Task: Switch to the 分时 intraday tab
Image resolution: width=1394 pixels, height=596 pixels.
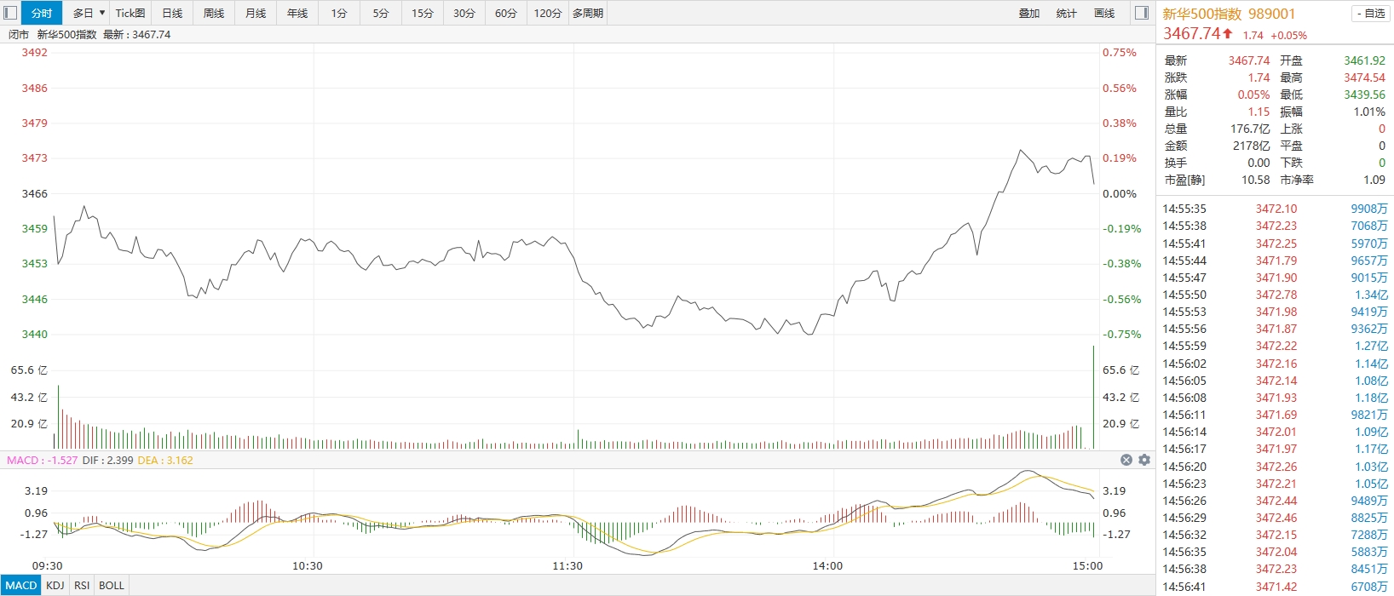Action: (x=42, y=13)
